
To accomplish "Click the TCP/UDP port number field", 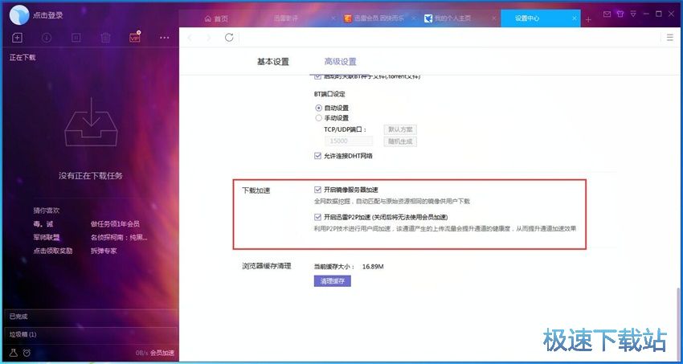I will coord(349,141).
